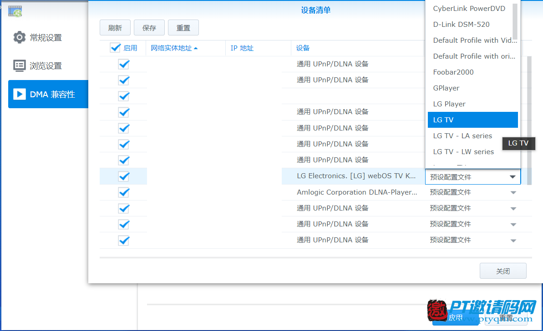The image size is (543, 331).
Task: Toggle the checkbox in the last device row
Action: [x=124, y=241]
